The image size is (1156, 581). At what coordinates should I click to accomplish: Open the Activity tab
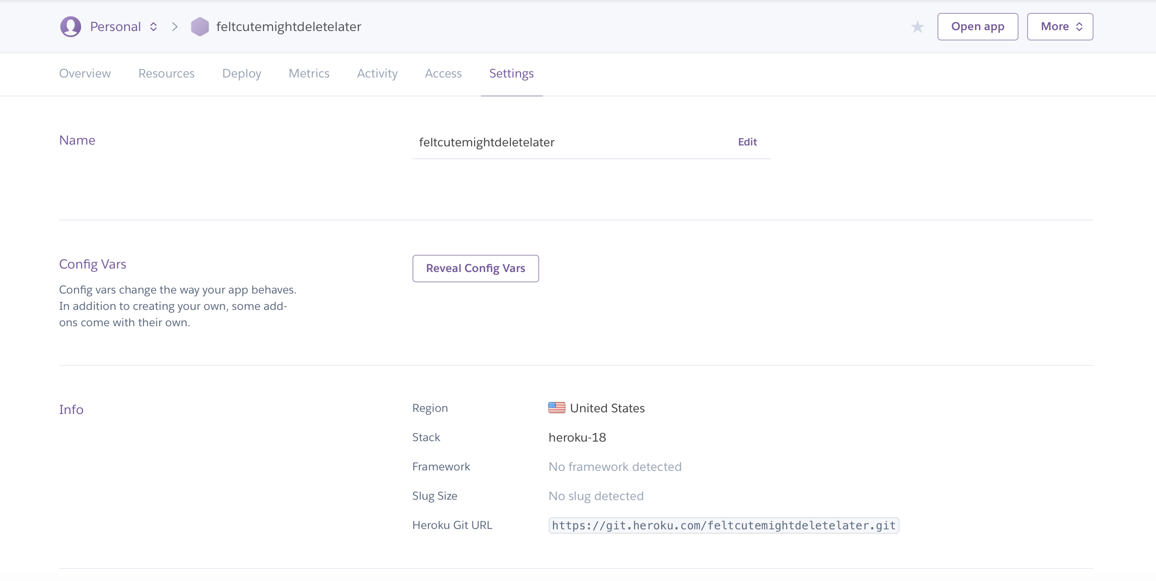(377, 73)
